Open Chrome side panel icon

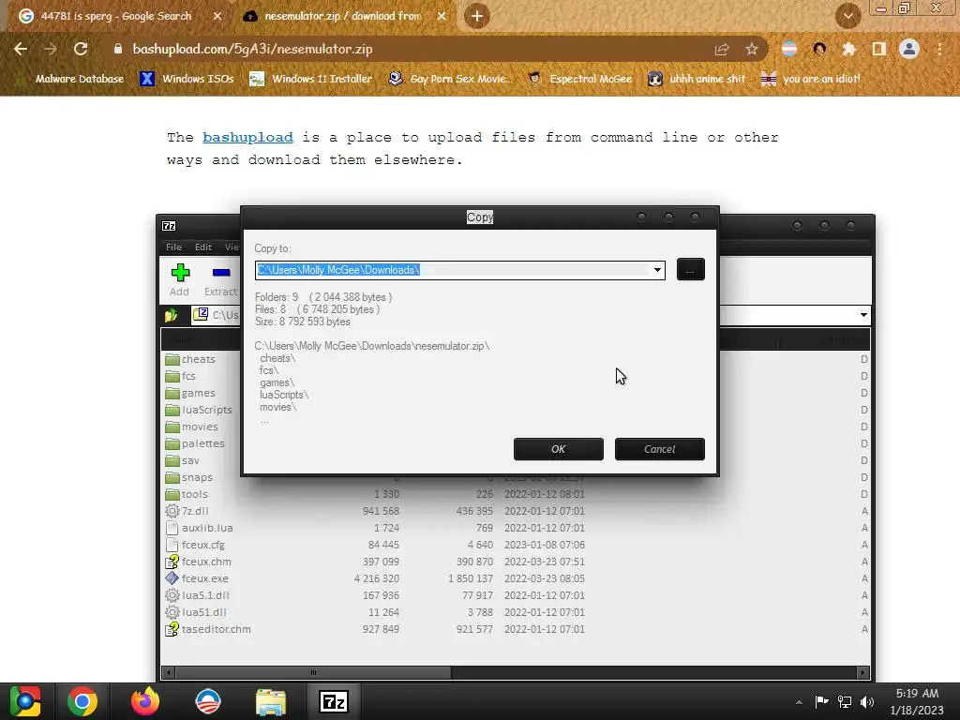[879, 49]
